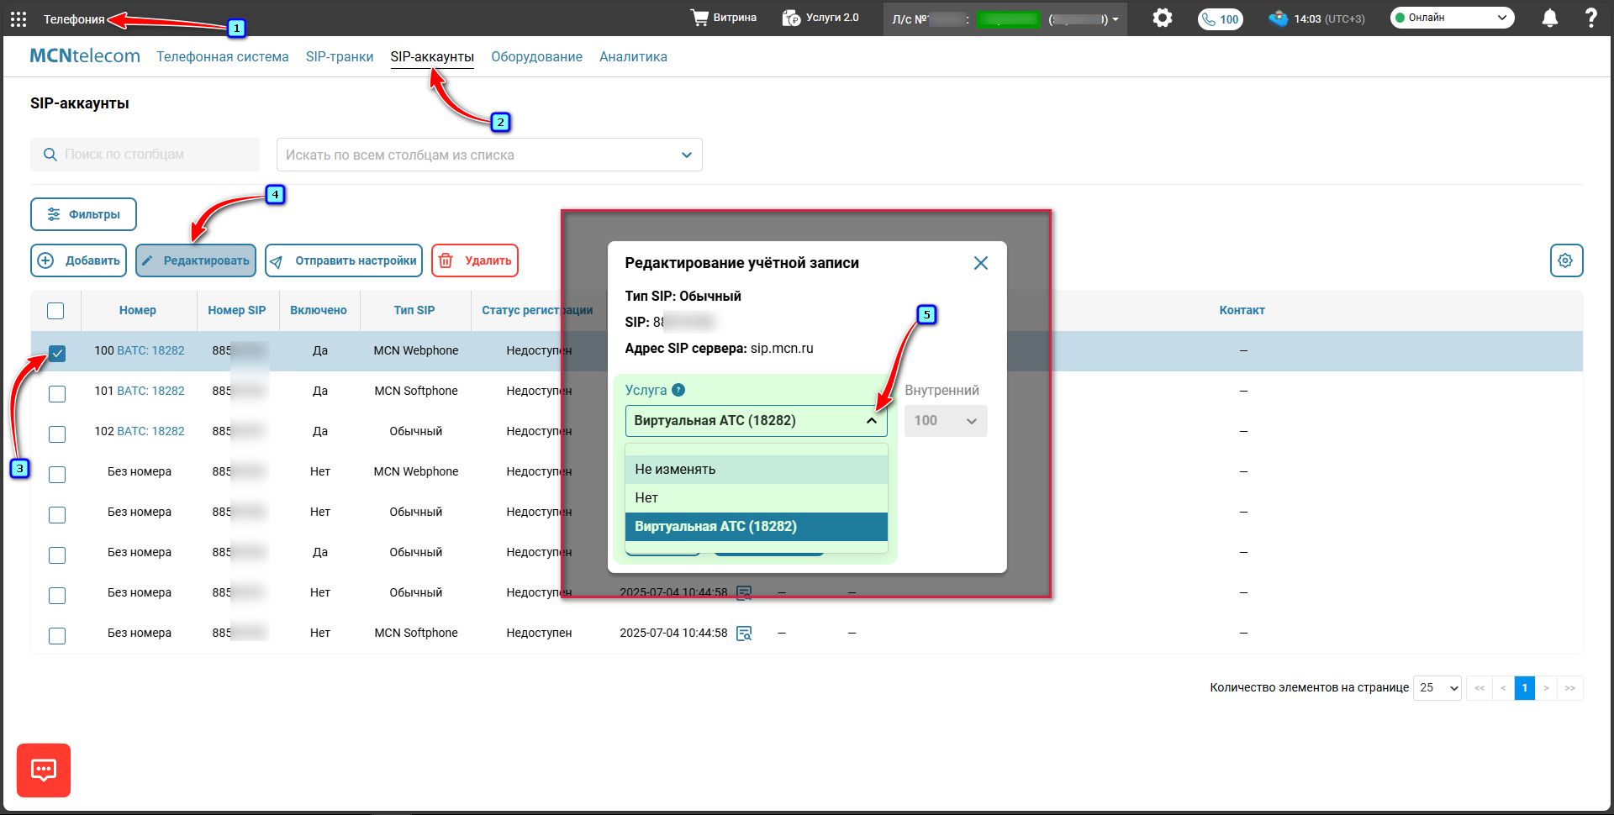Check the Без номера MCN Webphone row checkbox
This screenshot has width=1614, height=815.
tap(57, 474)
